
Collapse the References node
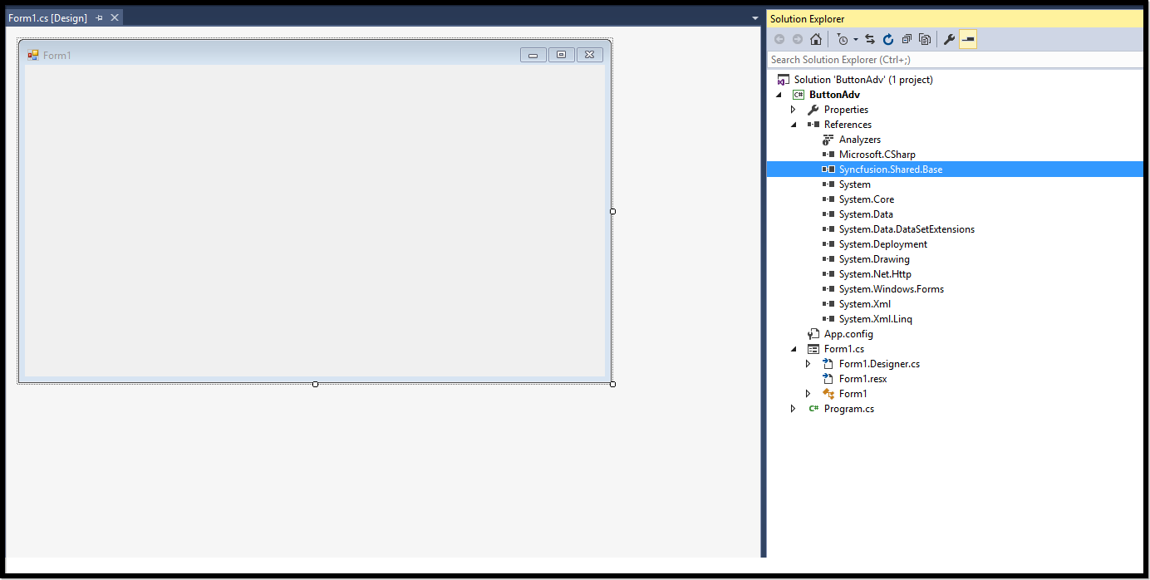pyautogui.click(x=793, y=124)
